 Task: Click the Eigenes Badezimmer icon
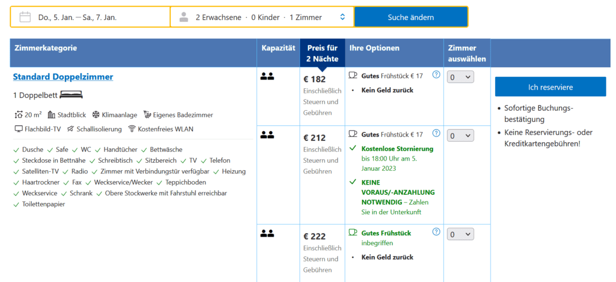click(x=147, y=115)
